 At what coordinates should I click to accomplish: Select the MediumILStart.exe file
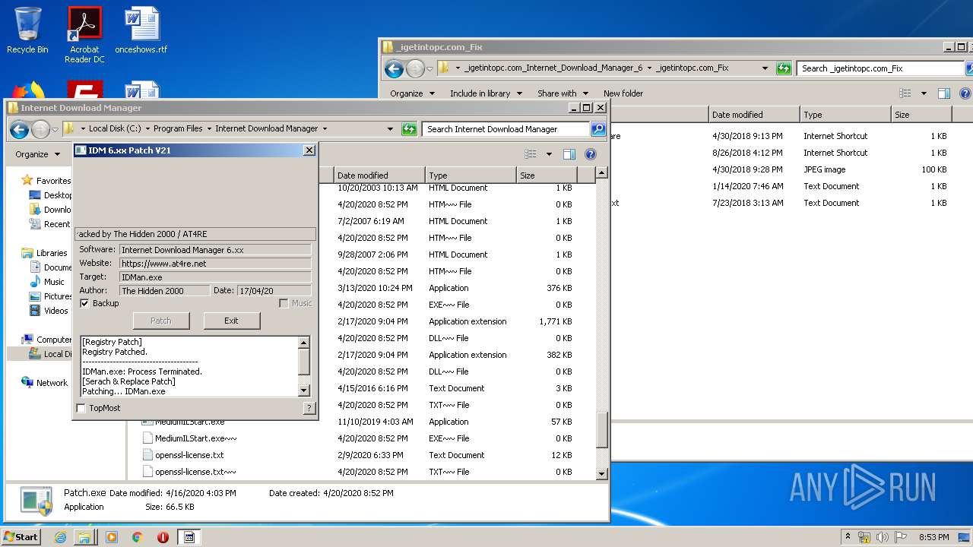tap(190, 422)
